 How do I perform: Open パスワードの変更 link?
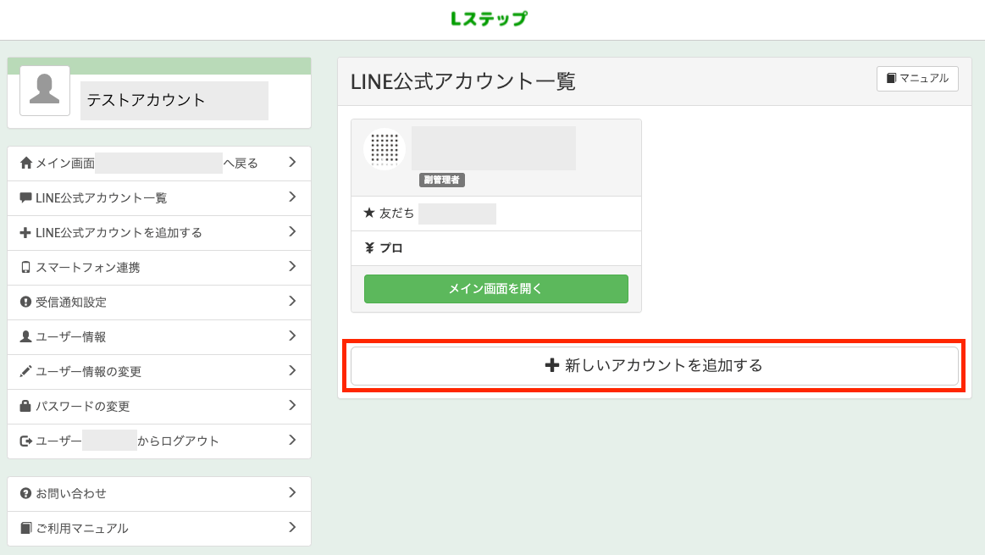coord(159,406)
